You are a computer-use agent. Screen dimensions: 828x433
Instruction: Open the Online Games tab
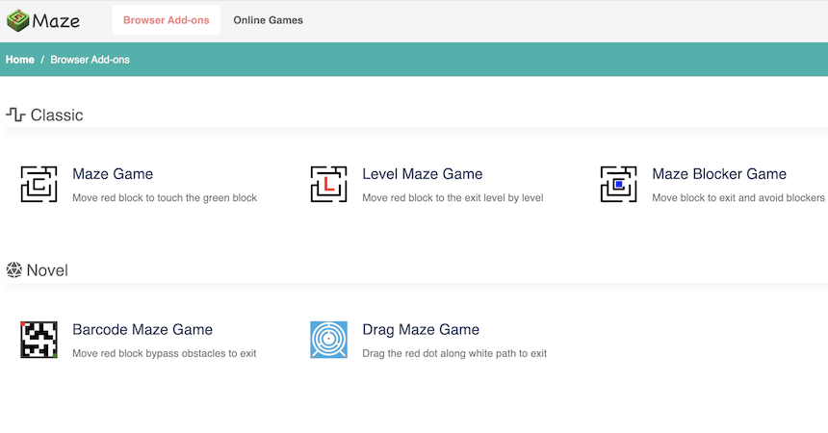tap(268, 20)
